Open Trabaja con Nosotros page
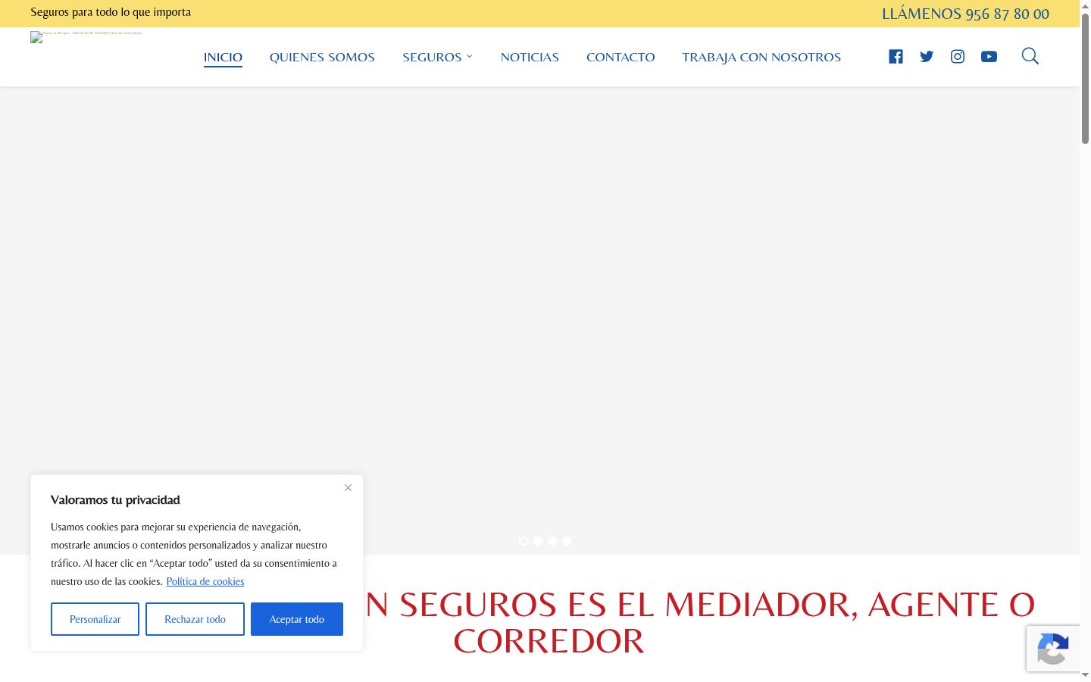1091x682 pixels. point(761,57)
